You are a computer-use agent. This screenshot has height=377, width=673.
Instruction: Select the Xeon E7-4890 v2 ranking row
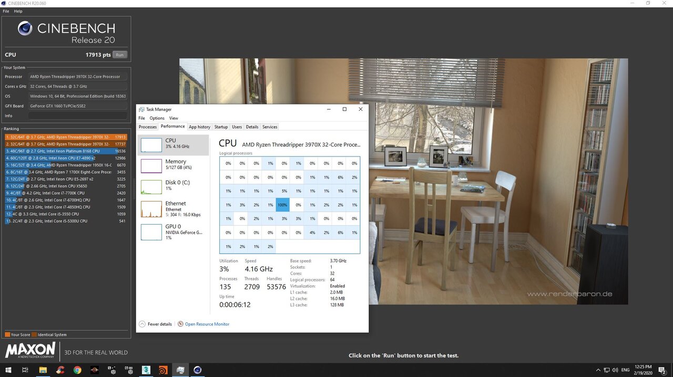(x=66, y=158)
